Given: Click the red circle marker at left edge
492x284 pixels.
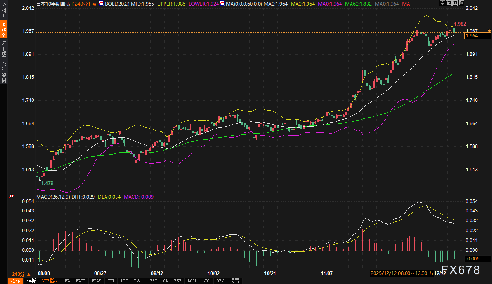Looking at the screenshot, I should (11, 196).
